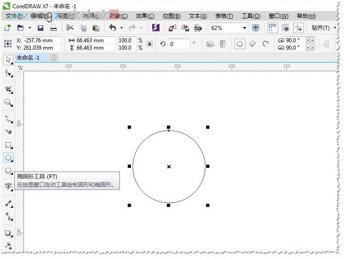The width and height of the screenshot is (344, 258).
Task: Open a file with folder icon
Action: coord(20,28)
